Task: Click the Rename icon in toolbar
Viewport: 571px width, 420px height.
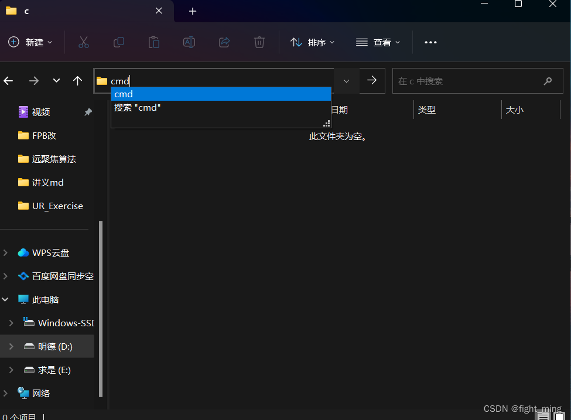Action: coord(189,42)
